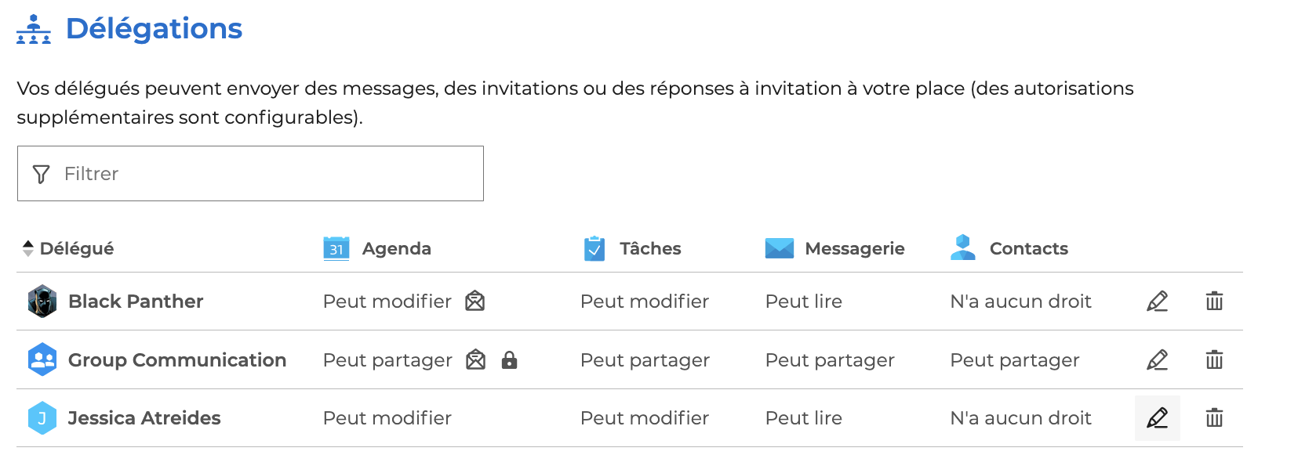Click the Filtrer input field

coord(267,174)
